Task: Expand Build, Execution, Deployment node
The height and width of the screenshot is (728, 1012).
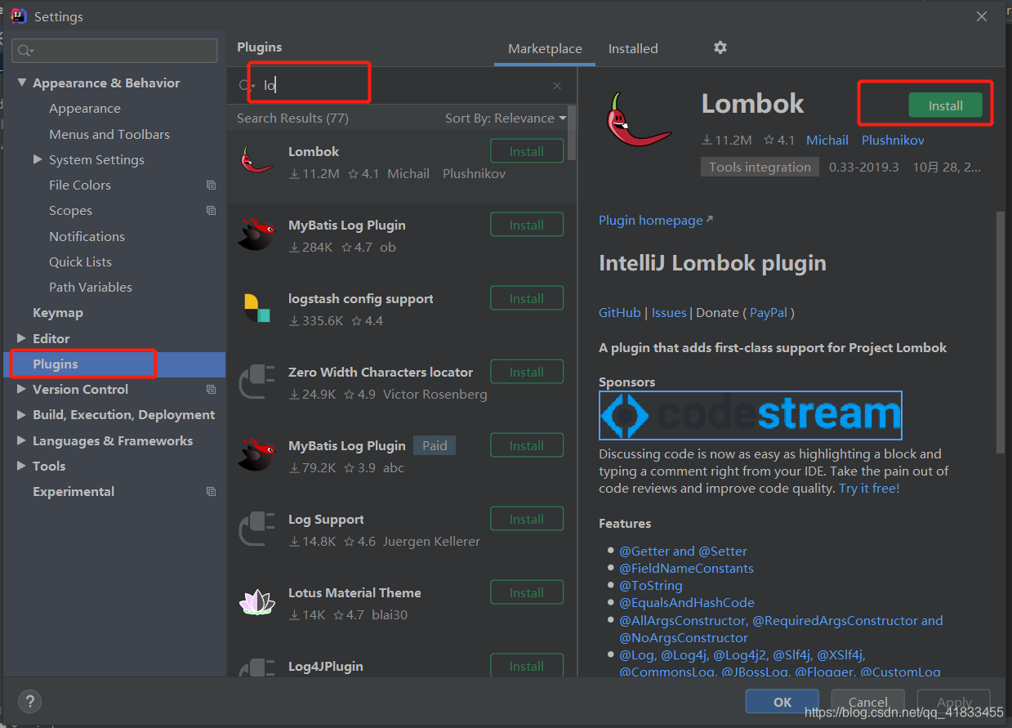Action: pyautogui.click(x=21, y=414)
